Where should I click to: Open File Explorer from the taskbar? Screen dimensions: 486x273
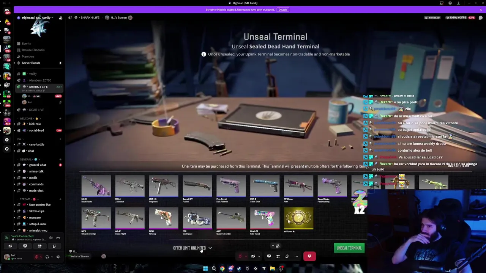pos(272,269)
